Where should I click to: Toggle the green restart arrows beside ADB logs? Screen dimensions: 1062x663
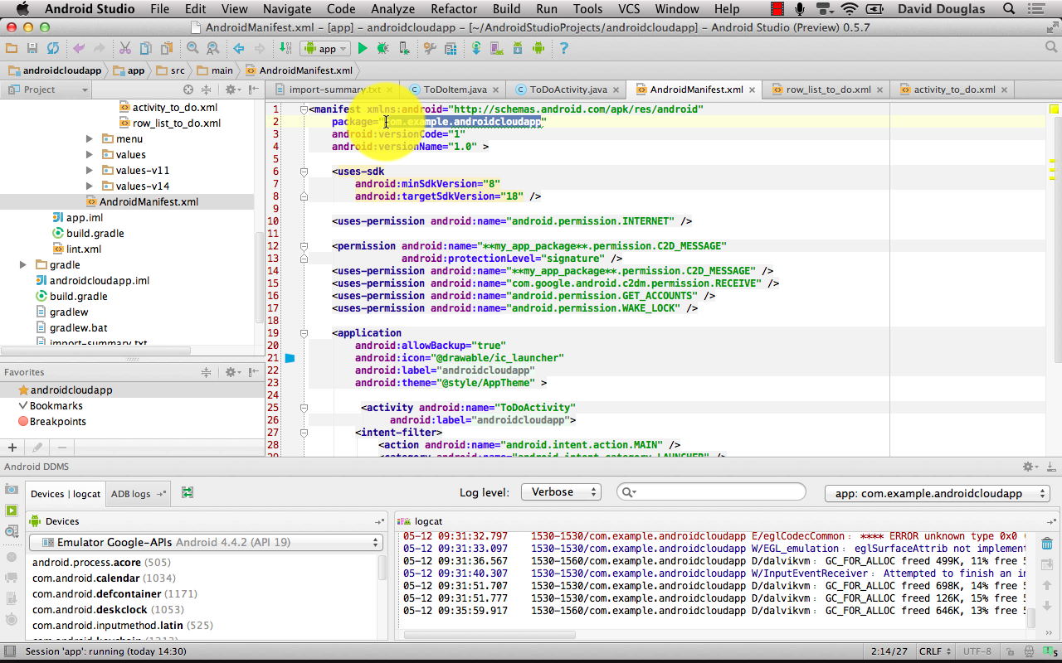(188, 493)
